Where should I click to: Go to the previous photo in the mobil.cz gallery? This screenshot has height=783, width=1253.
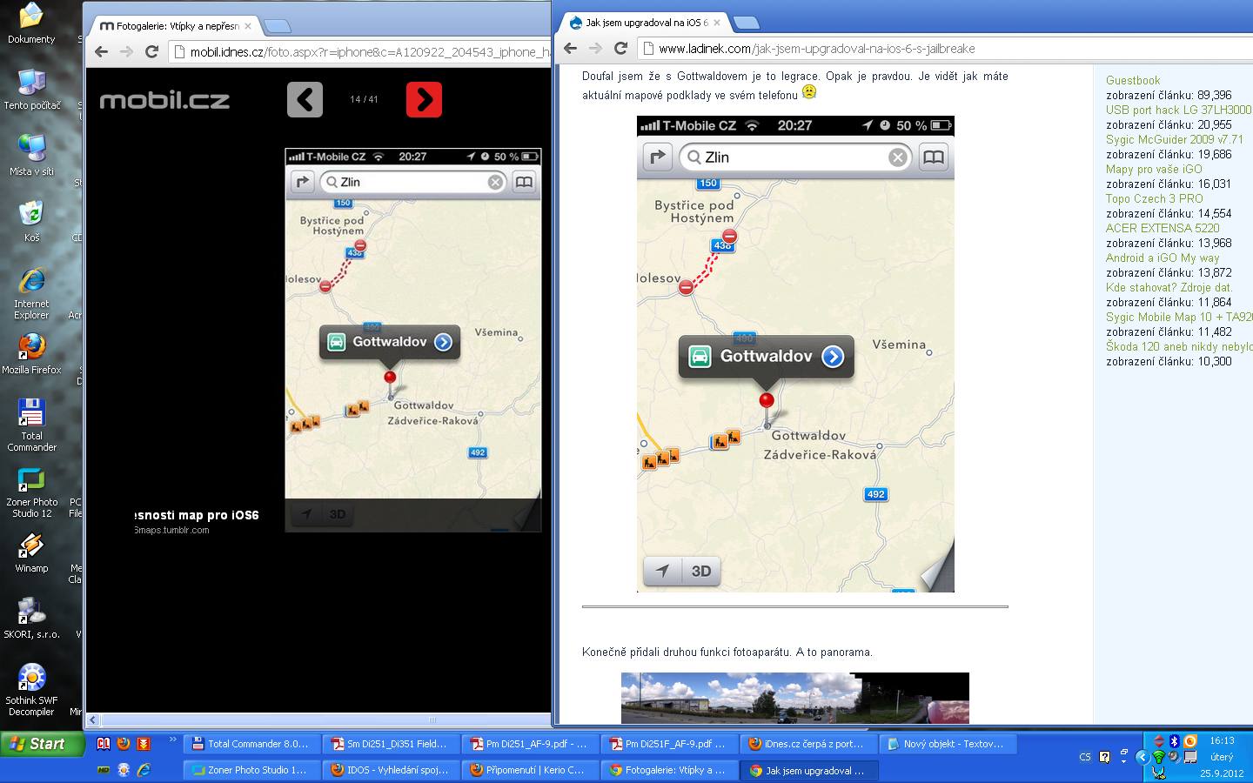(305, 99)
